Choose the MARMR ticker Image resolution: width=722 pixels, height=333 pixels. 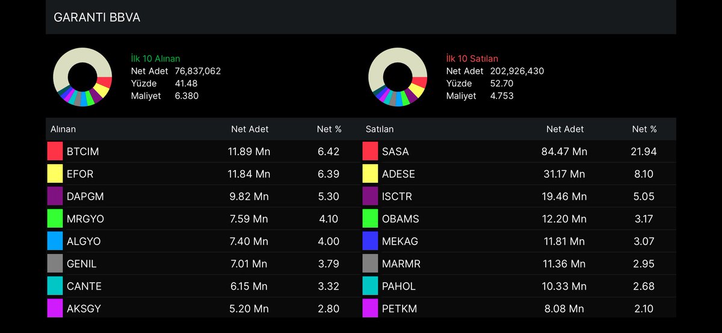(401, 264)
